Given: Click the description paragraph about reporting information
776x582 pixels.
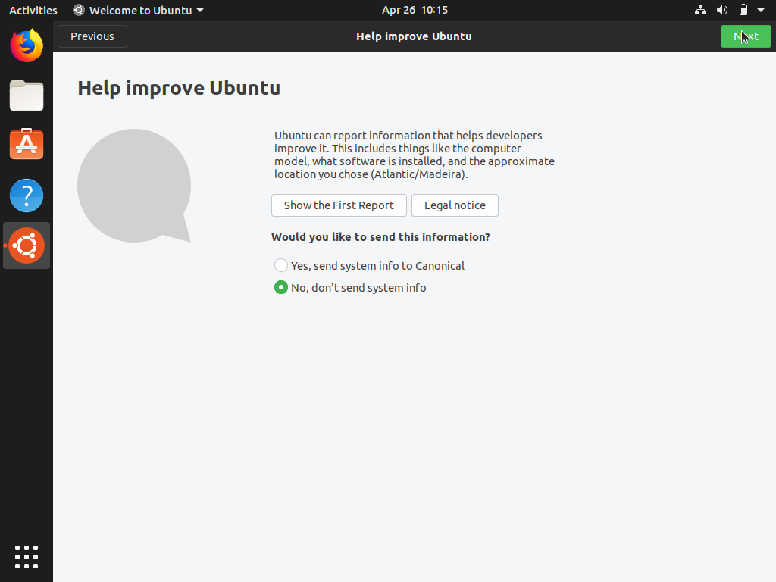Looking at the screenshot, I should pos(415,155).
